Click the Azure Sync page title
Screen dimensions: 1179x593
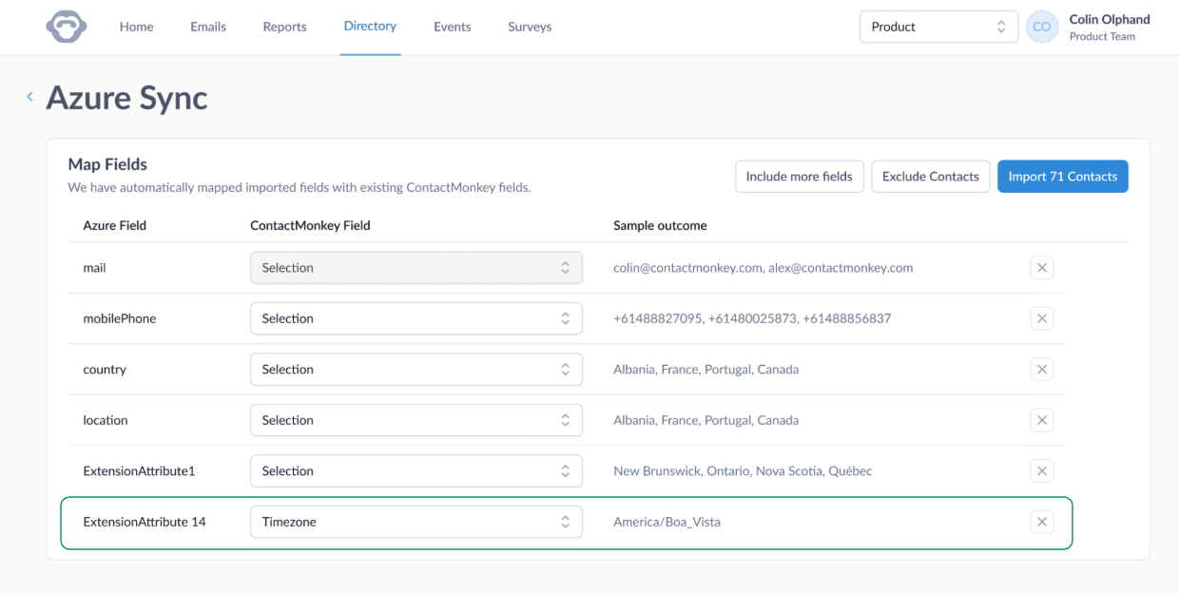tap(126, 98)
